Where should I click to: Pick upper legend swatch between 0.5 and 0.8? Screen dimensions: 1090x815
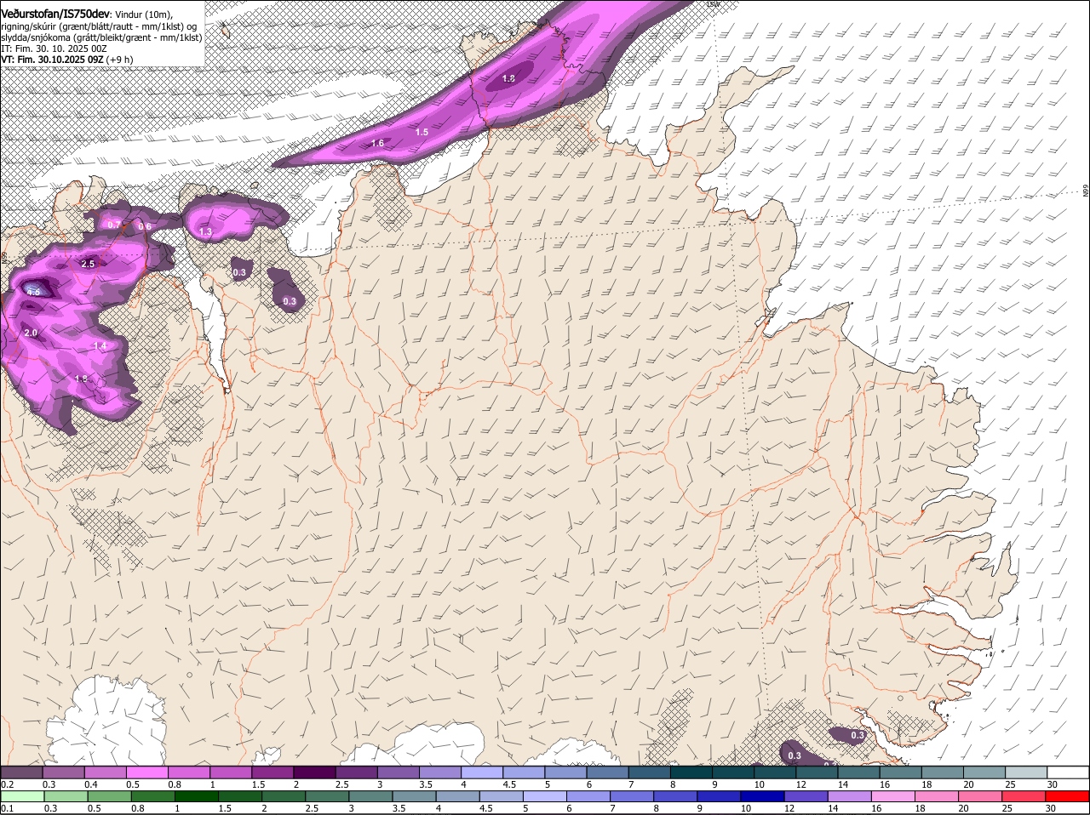[147, 772]
